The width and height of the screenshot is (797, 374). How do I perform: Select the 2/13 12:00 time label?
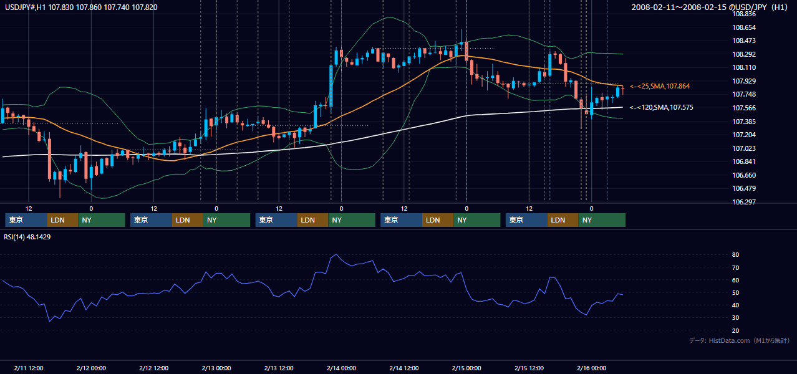pos(279,368)
